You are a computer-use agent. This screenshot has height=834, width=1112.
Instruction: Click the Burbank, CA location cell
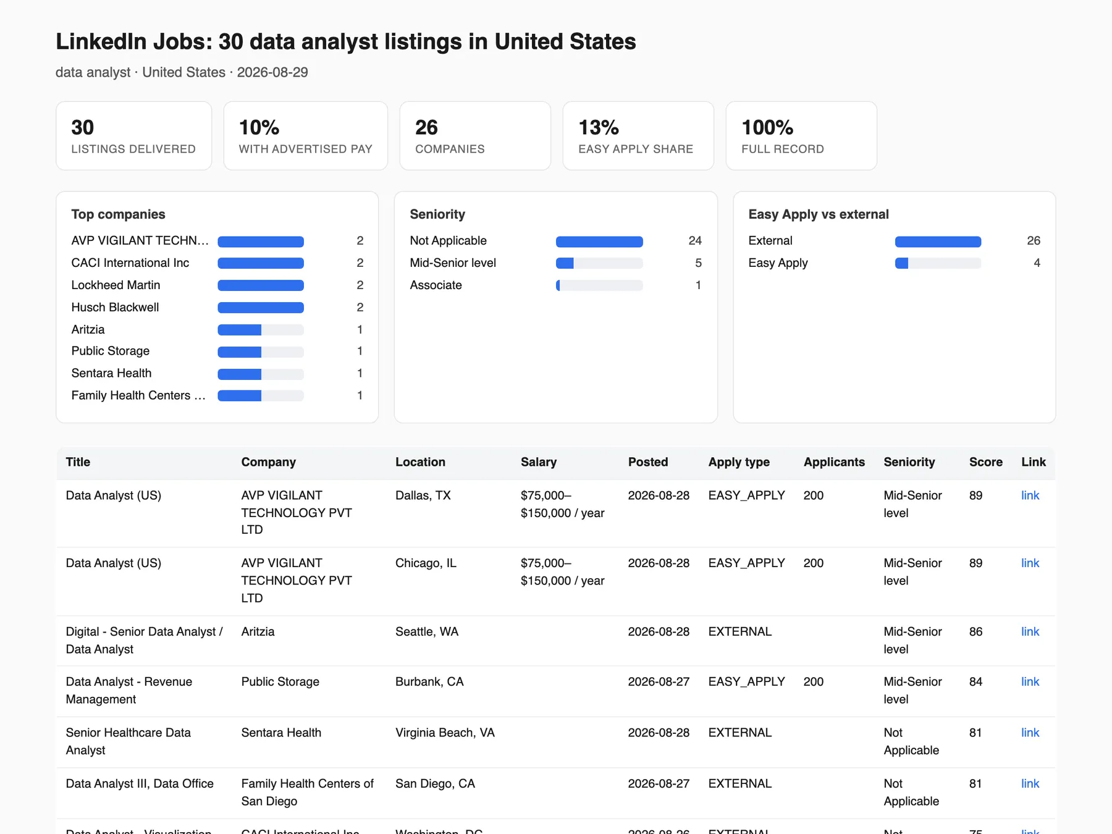click(x=429, y=682)
